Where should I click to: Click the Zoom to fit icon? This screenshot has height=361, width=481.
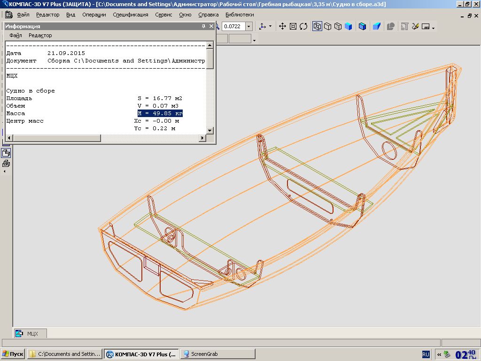click(293, 26)
